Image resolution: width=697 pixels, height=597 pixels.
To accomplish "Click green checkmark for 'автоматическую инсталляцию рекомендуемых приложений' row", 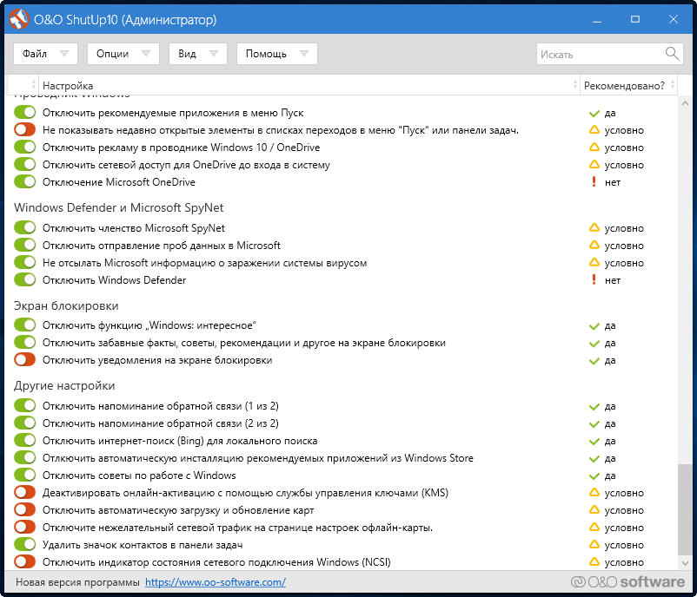I will tap(594, 459).
